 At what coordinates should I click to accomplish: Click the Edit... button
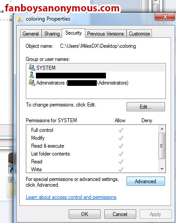(x=146, y=107)
